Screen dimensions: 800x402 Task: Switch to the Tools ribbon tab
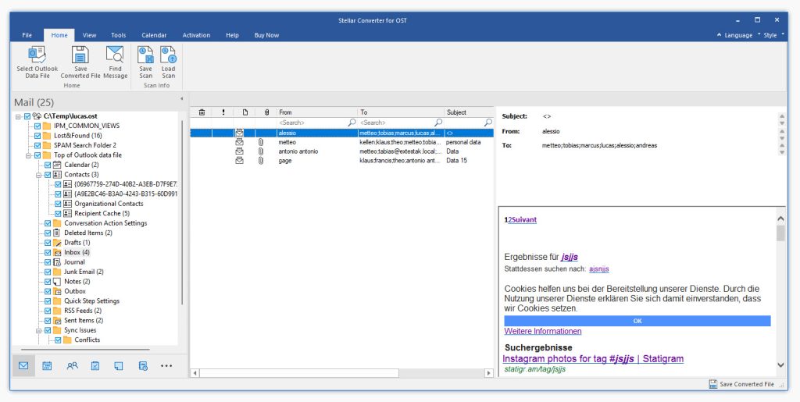[119, 35]
